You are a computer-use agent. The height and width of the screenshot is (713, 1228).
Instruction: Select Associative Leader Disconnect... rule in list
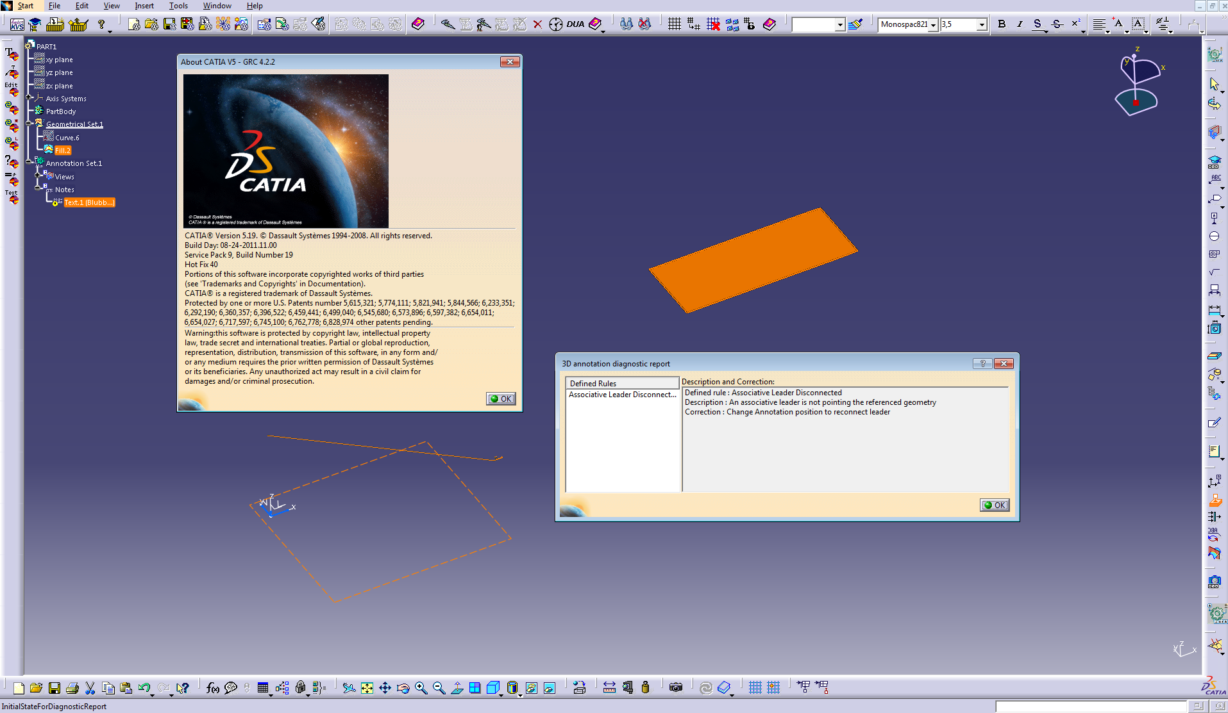622,395
